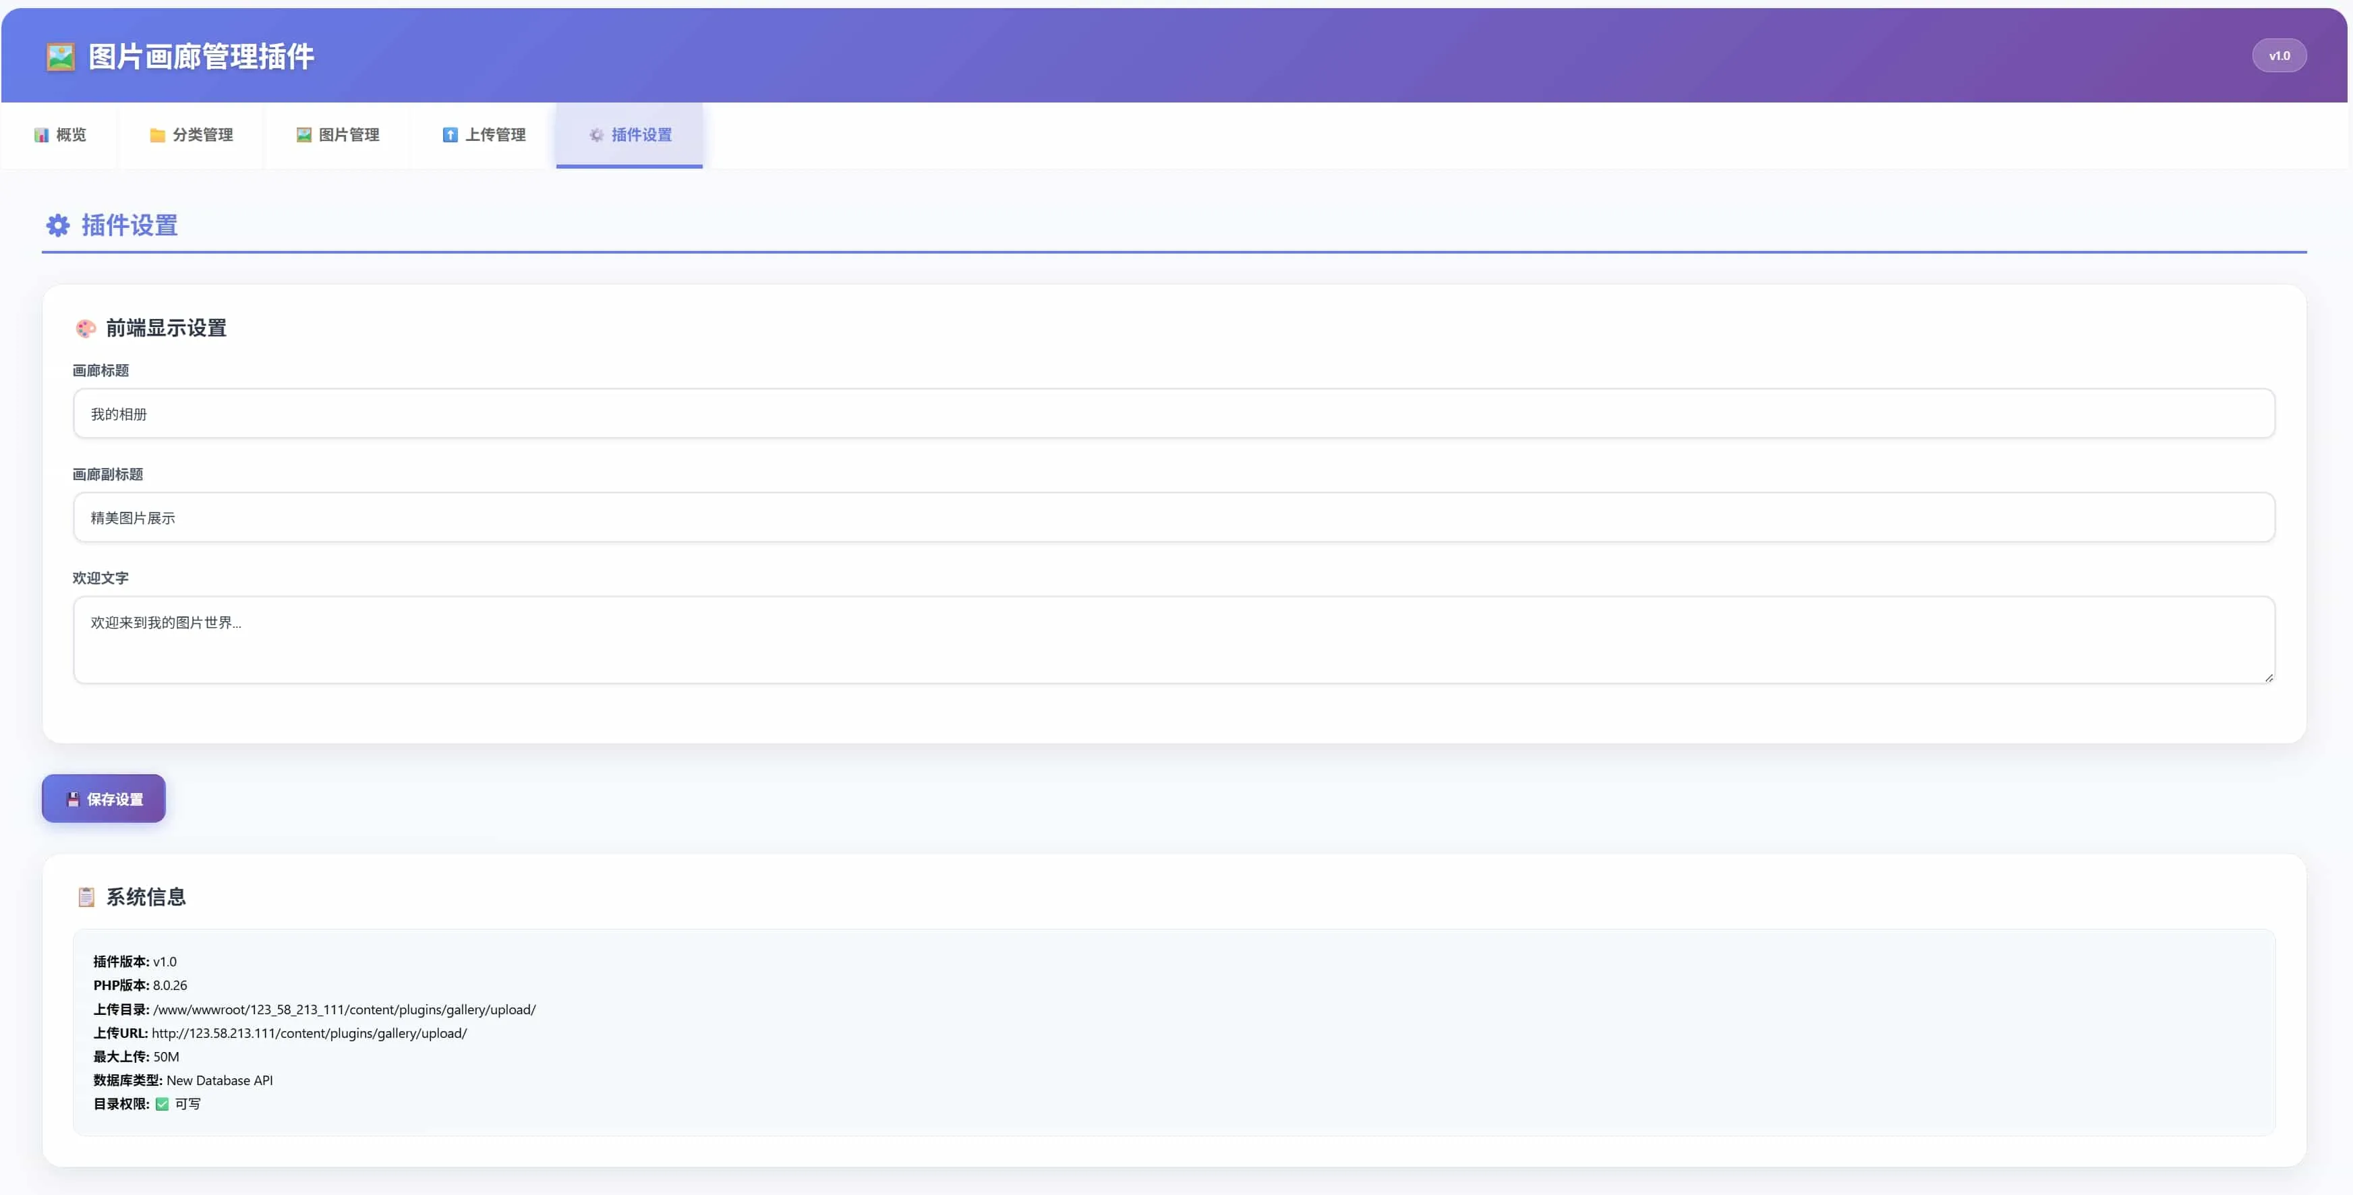Click the gear icon in 插件设置 tab

point(595,136)
